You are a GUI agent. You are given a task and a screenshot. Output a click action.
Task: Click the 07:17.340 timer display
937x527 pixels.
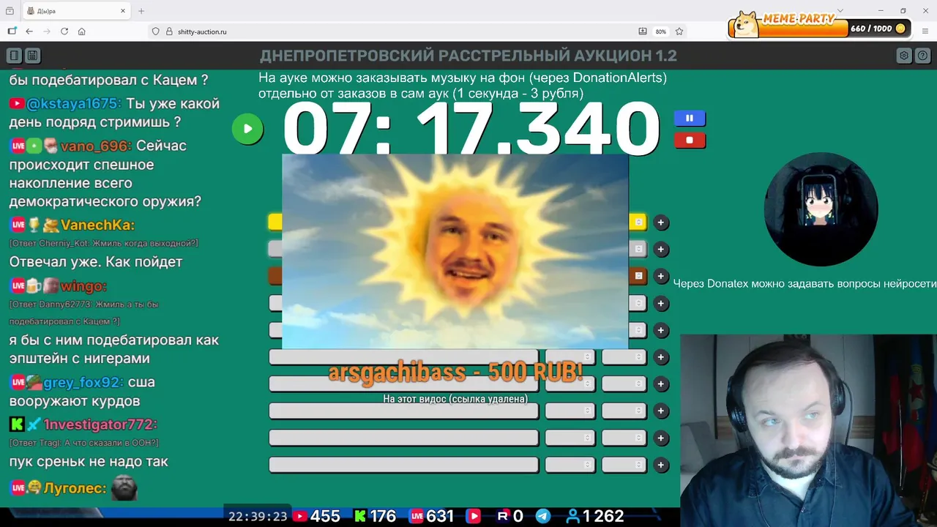coord(471,129)
